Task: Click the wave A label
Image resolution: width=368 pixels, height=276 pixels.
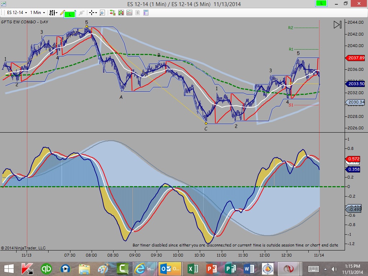Action: click(x=121, y=97)
